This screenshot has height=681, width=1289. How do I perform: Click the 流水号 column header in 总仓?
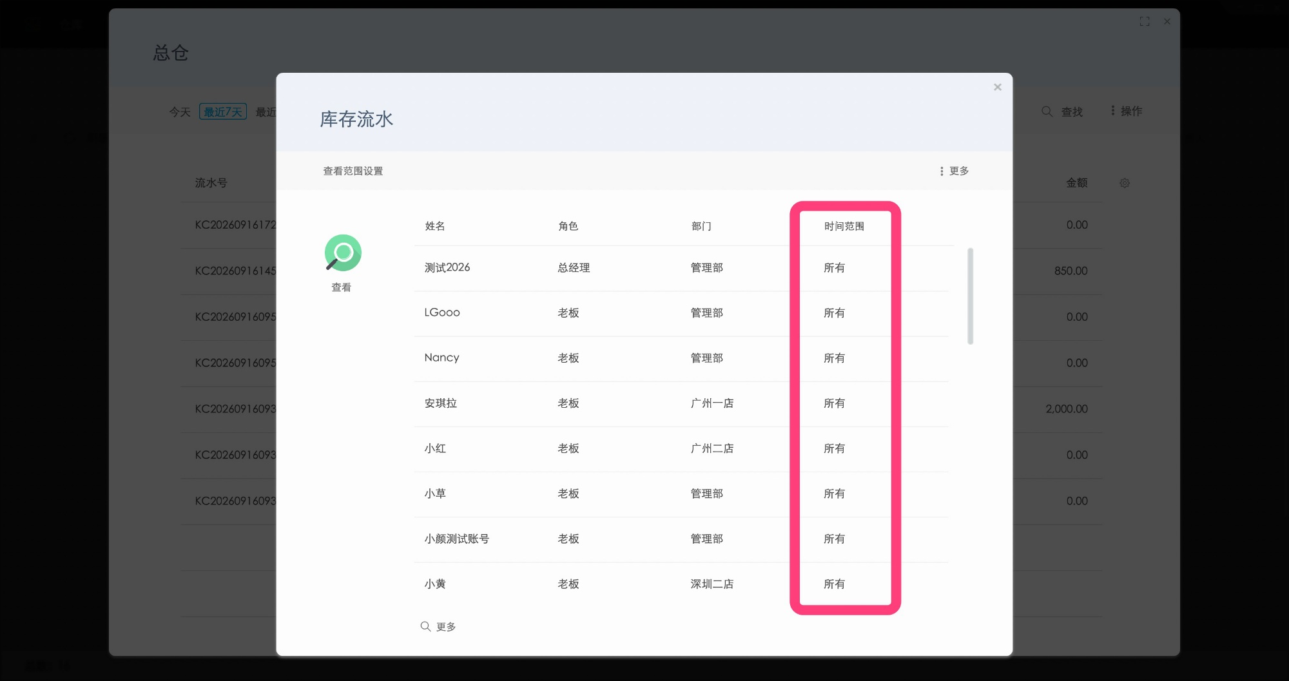pyautogui.click(x=211, y=183)
